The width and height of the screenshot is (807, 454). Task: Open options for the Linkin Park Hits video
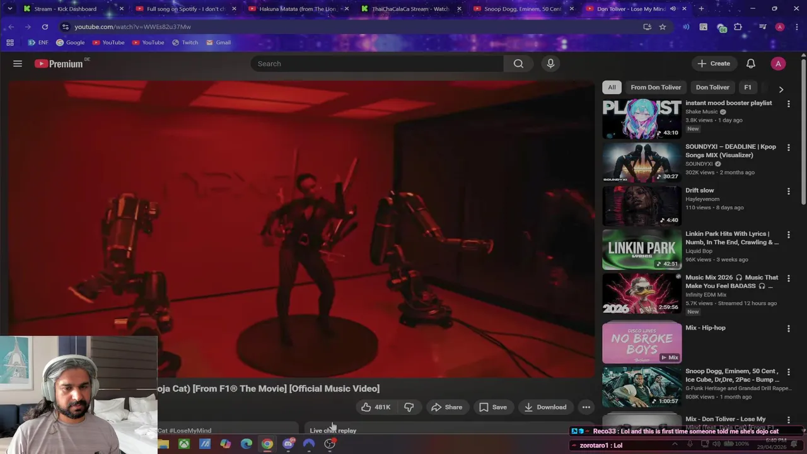point(788,235)
